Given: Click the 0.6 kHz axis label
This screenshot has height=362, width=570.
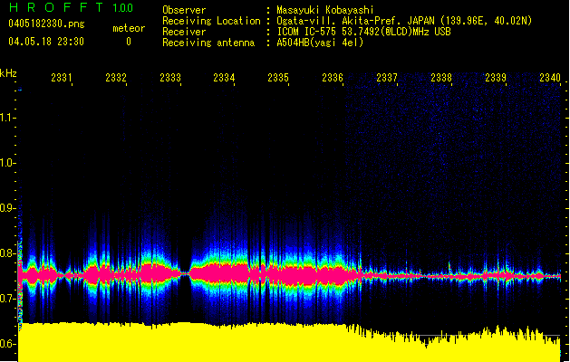Looking at the screenshot, I should [6, 344].
